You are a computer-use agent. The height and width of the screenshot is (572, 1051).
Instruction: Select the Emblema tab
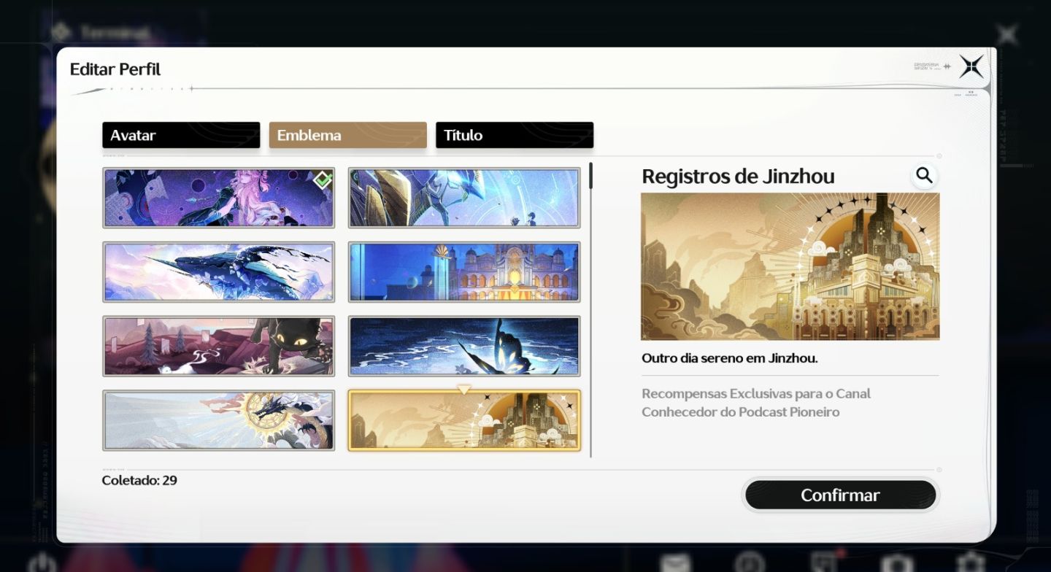[347, 135]
